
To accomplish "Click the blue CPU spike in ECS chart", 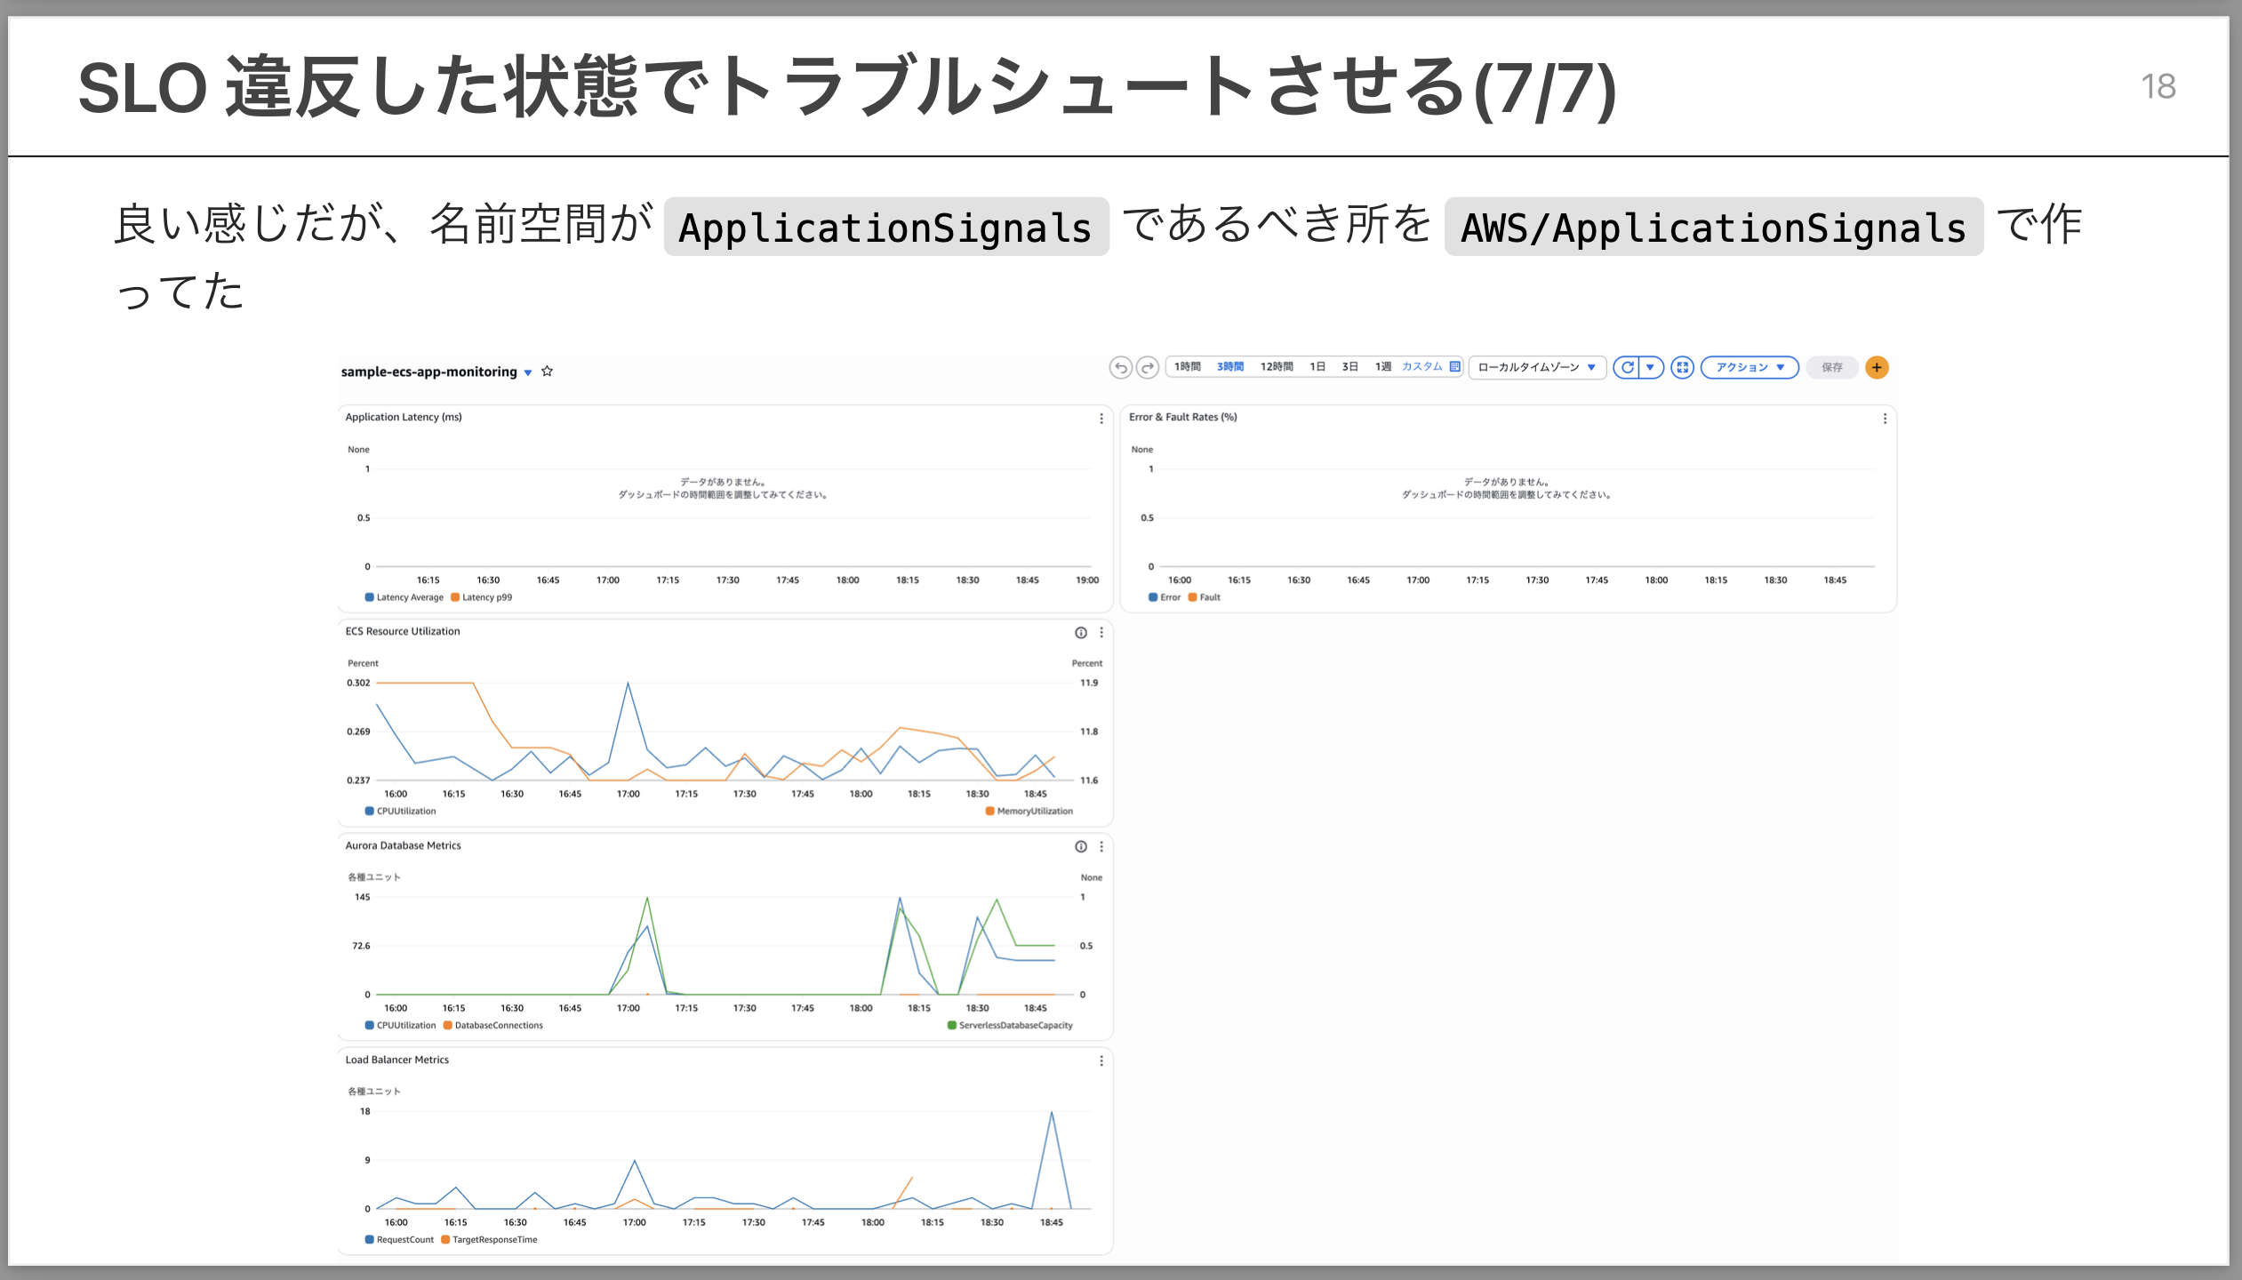I will point(629,684).
